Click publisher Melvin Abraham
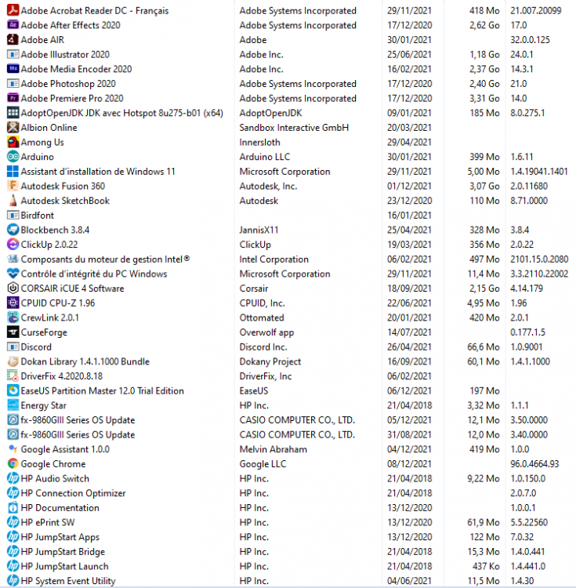The image size is (576, 588). click(x=274, y=449)
